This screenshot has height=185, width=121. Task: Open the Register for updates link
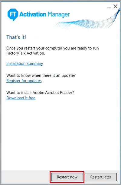(24, 81)
